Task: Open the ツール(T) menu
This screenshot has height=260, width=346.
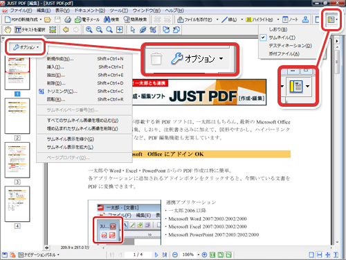Action: point(119,10)
